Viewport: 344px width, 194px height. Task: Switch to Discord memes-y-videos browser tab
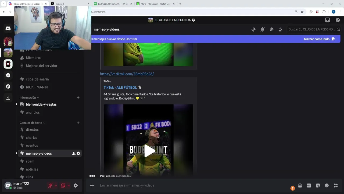pyautogui.click(x=27, y=4)
